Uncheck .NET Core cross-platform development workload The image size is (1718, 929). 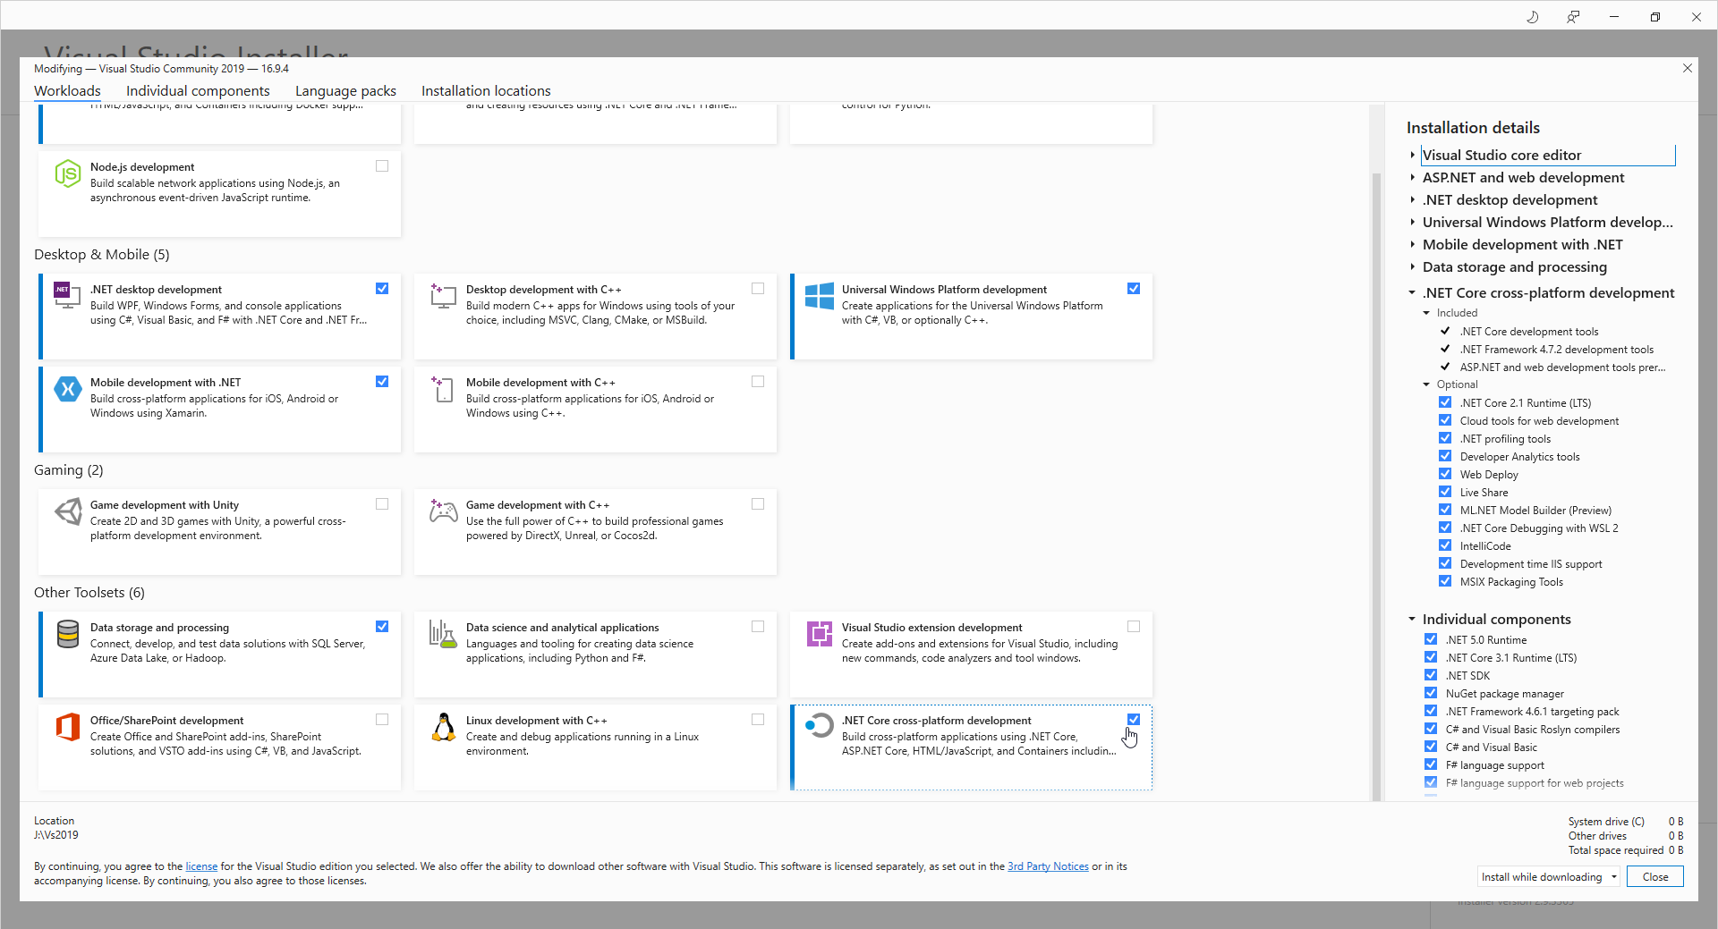(x=1134, y=720)
